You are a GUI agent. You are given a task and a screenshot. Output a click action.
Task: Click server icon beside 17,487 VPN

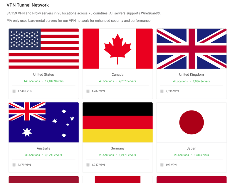pos(14,91)
